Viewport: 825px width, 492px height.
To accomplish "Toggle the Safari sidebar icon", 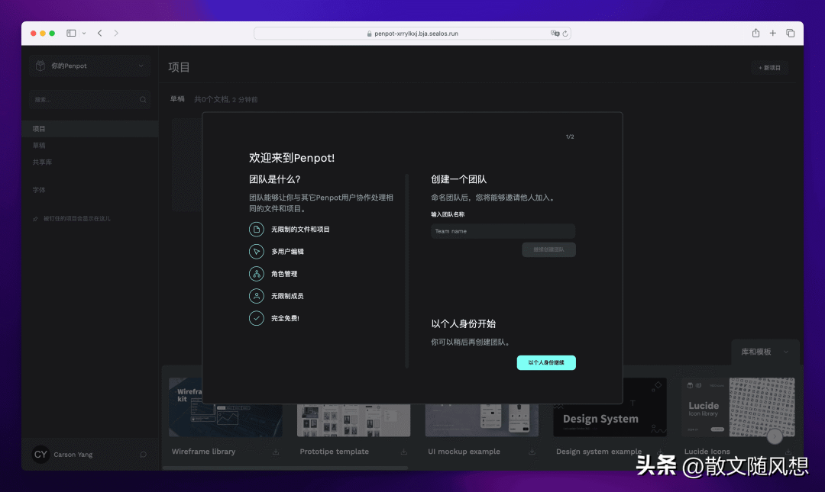I will point(71,33).
